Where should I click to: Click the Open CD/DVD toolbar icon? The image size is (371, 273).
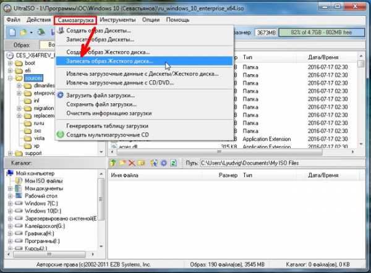(x=41, y=32)
